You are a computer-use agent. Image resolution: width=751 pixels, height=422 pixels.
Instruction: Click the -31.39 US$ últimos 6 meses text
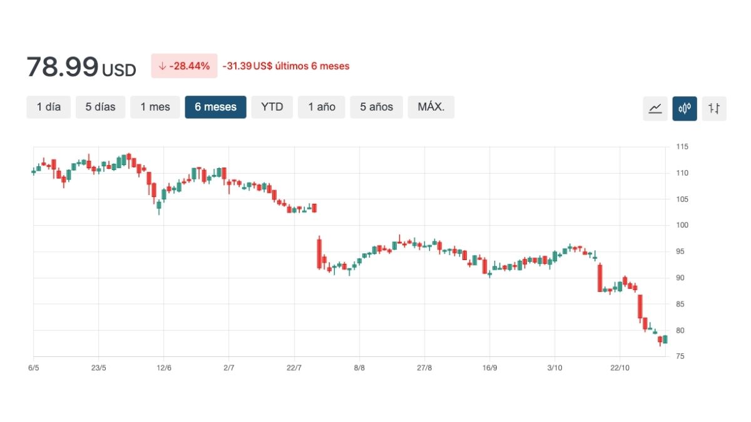pyautogui.click(x=286, y=66)
